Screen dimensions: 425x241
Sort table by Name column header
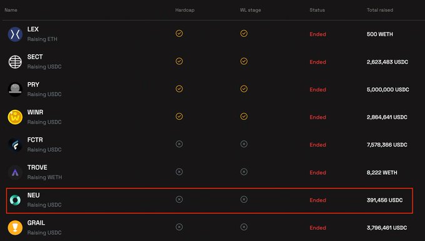tap(11, 10)
